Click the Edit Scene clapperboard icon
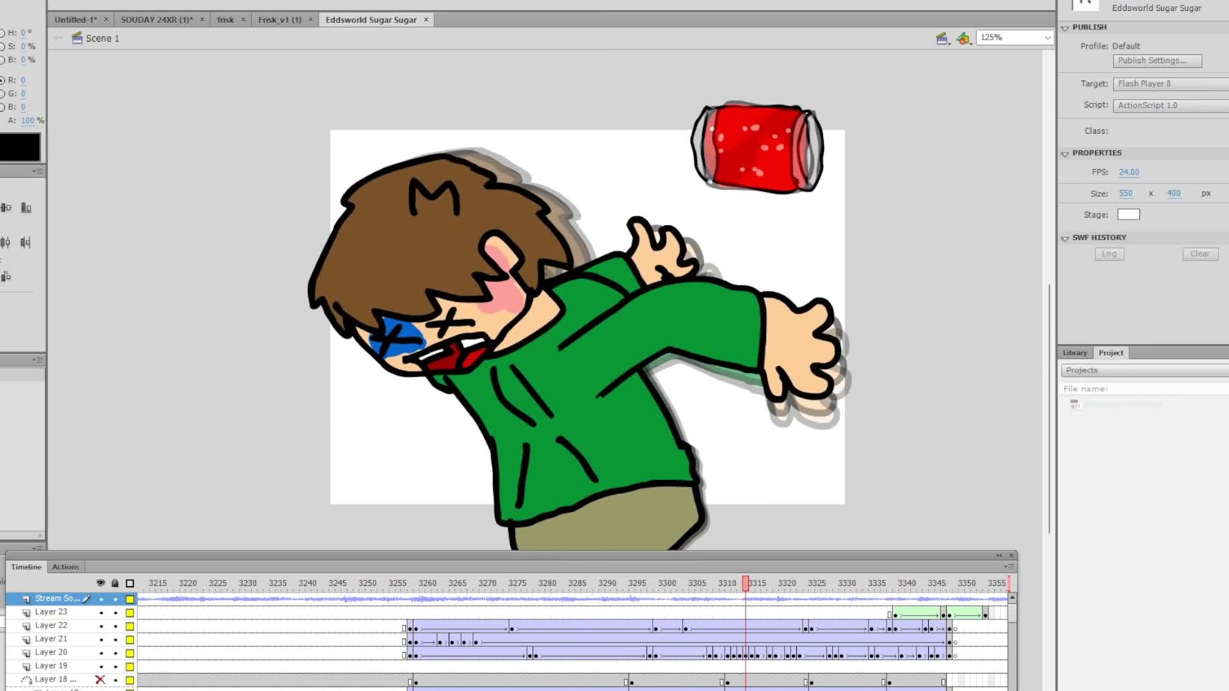Viewport: 1229px width, 691px height. pos(942,38)
